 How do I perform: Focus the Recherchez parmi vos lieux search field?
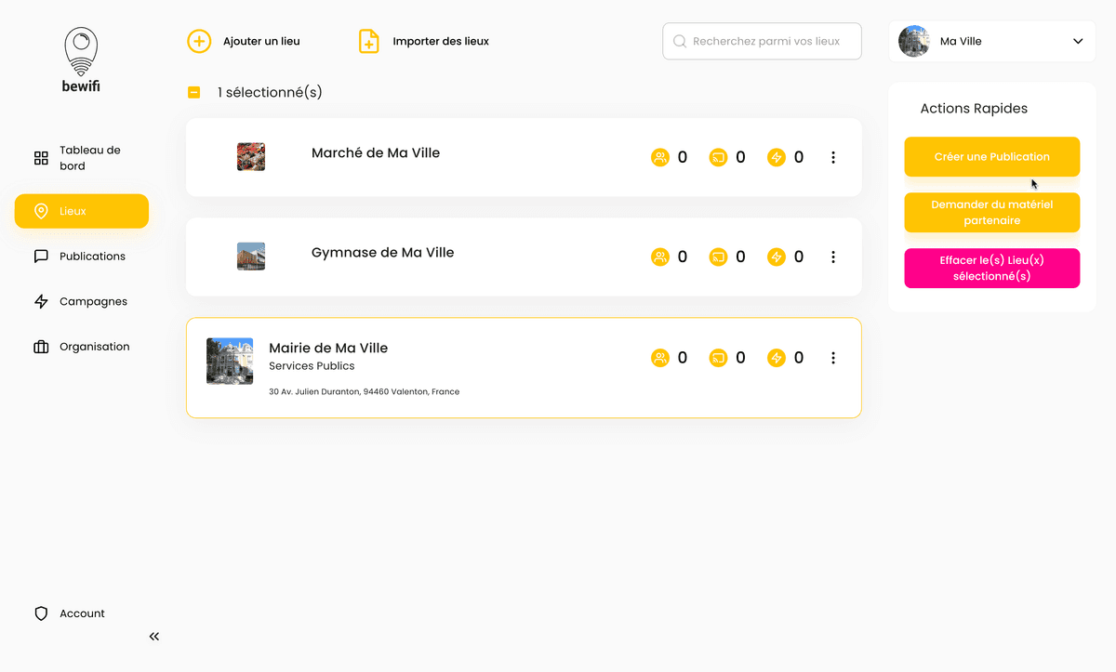[x=763, y=41]
